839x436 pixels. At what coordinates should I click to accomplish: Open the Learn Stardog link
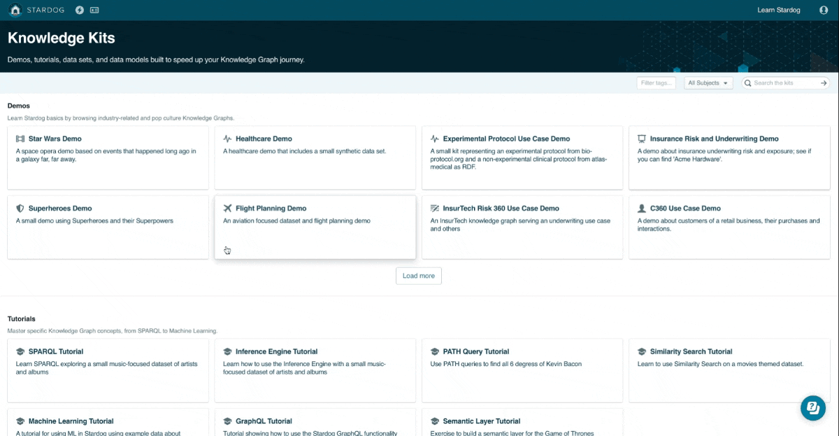[780, 10]
